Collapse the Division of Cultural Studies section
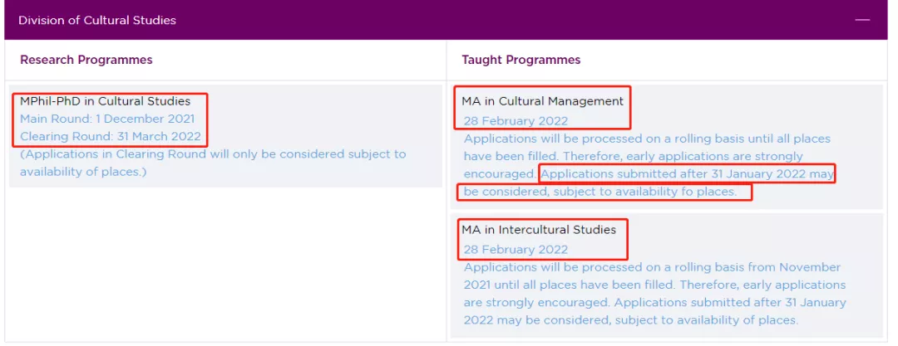This screenshot has height=346, width=898. tap(862, 20)
